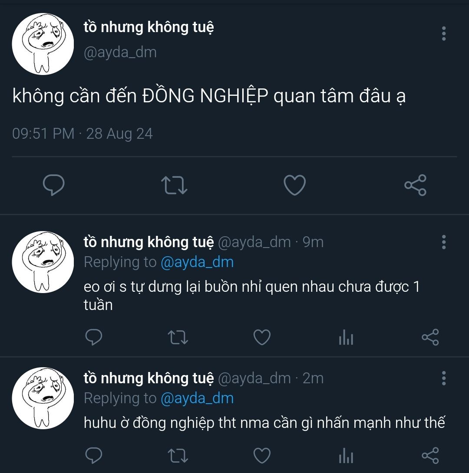
Task: Reply to the main tweet about ĐỒNG NGHIỆP
Action: (53, 185)
